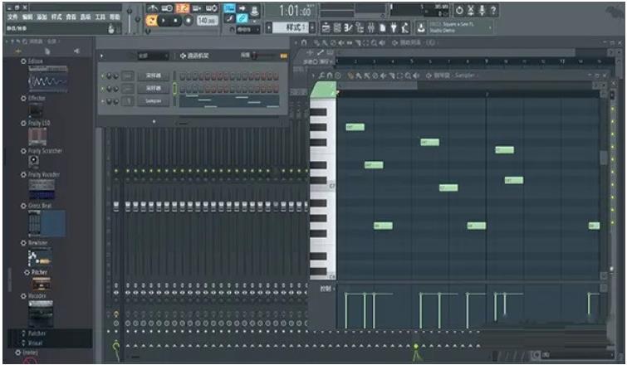Toggle the blue link icon in recording panel
This screenshot has width=627, height=365.
(x=242, y=18)
